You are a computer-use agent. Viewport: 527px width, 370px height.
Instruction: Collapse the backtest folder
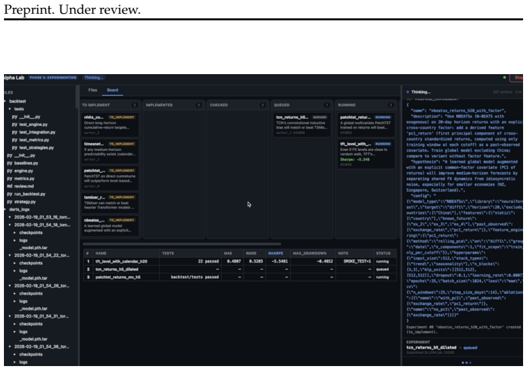tap(5, 101)
